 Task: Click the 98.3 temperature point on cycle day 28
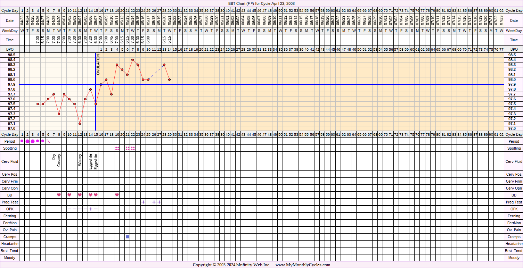(164, 65)
